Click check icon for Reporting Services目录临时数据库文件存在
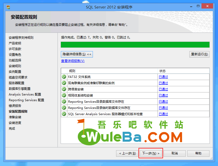Viewport: 218px width, 166px height. (x=64, y=108)
